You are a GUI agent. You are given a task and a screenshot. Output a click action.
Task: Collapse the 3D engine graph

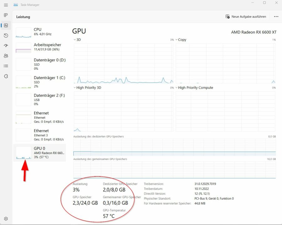pyautogui.click(x=75, y=40)
